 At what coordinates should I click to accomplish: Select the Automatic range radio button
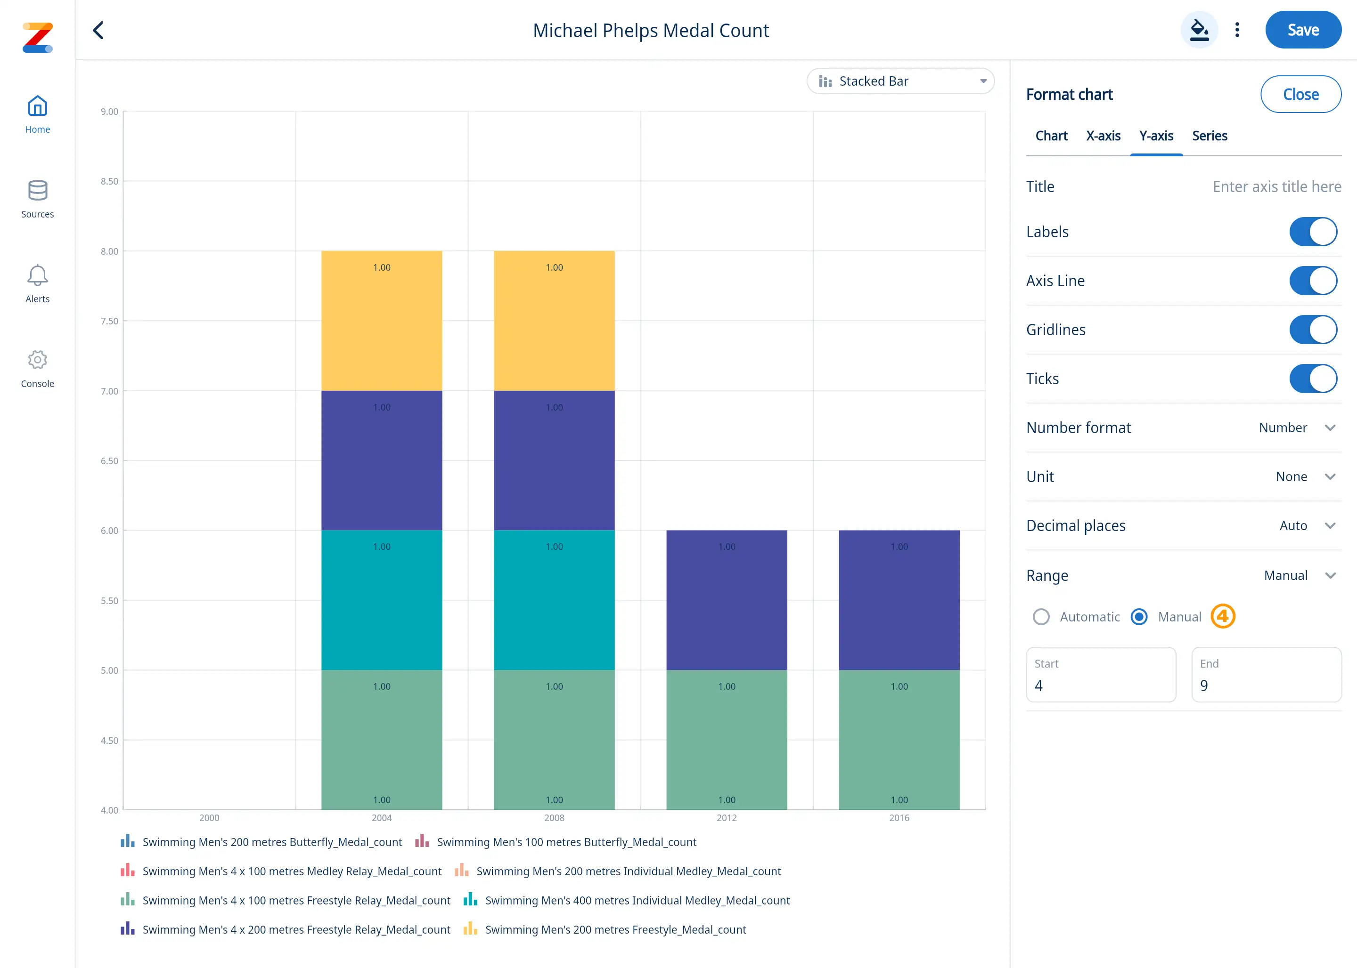1041,617
